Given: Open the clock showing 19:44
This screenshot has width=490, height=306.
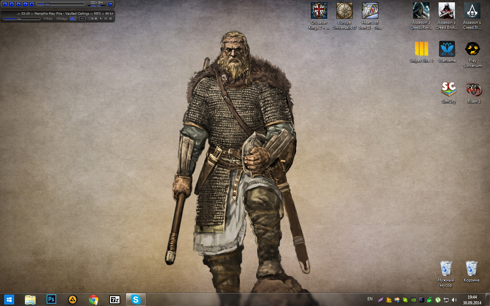Looking at the screenshot, I should point(472,300).
